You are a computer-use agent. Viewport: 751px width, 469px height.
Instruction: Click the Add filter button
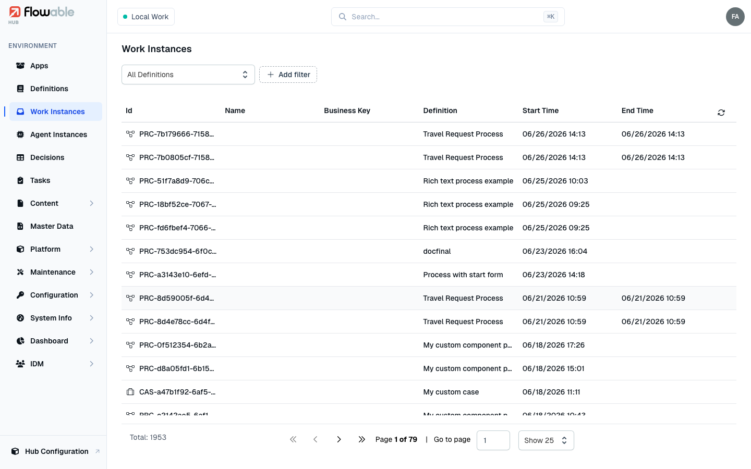tap(288, 75)
